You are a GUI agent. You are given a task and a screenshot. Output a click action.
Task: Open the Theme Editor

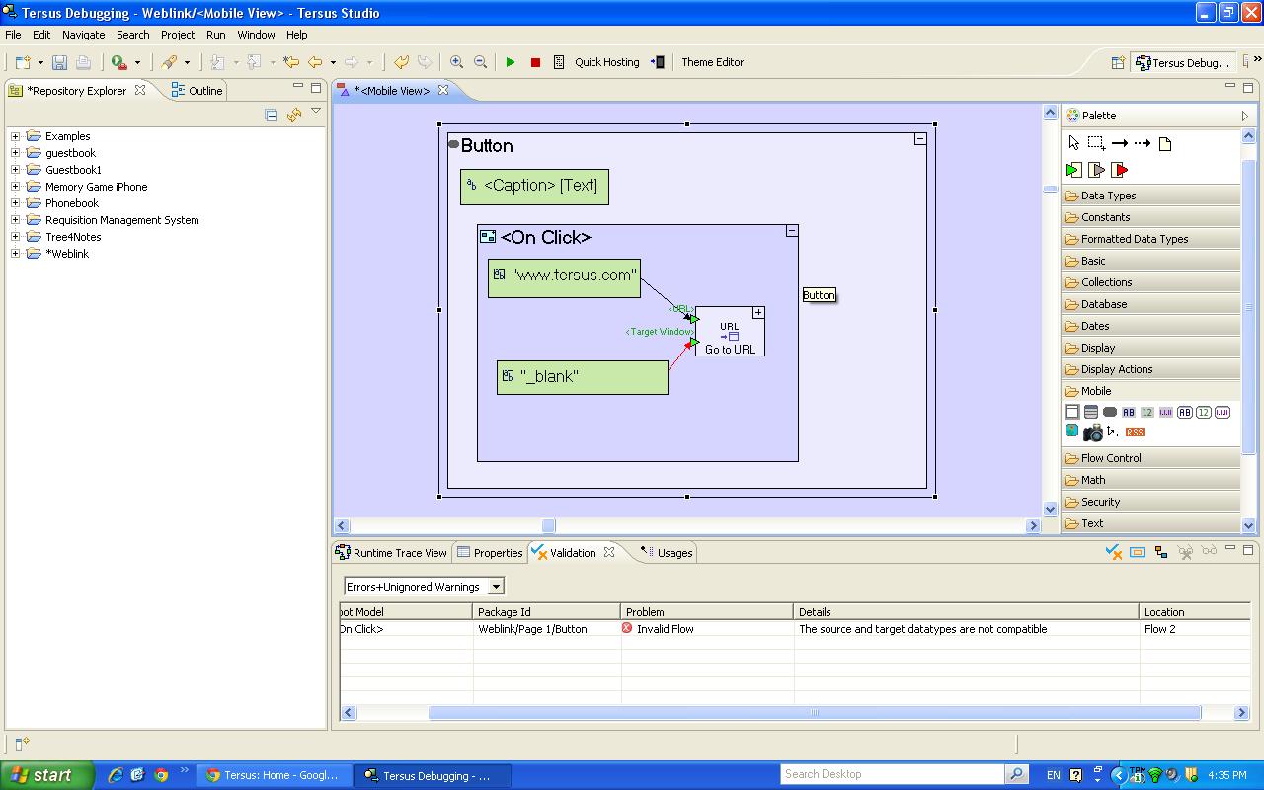pos(712,62)
